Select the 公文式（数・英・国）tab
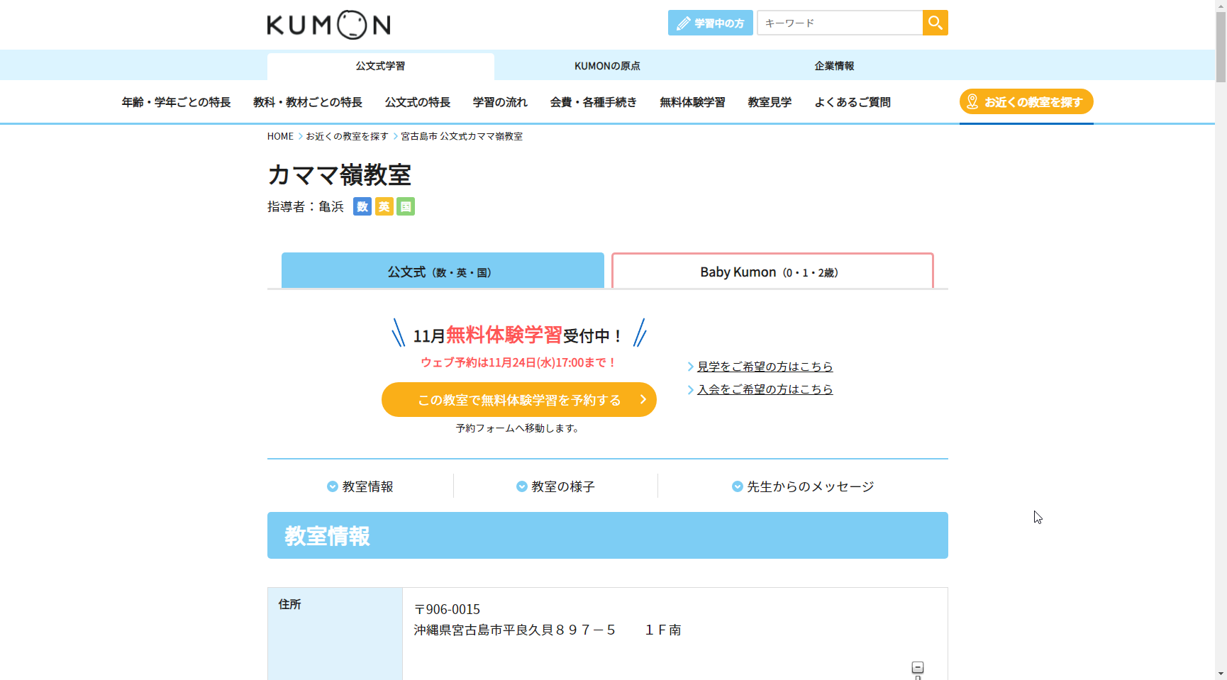1227x680 pixels. pyautogui.click(x=443, y=271)
